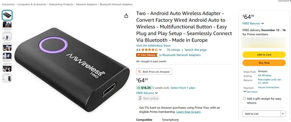This screenshot has width=291, height=122.
Task: Expand the rating dropdown chevron
Action: coord(160,50)
